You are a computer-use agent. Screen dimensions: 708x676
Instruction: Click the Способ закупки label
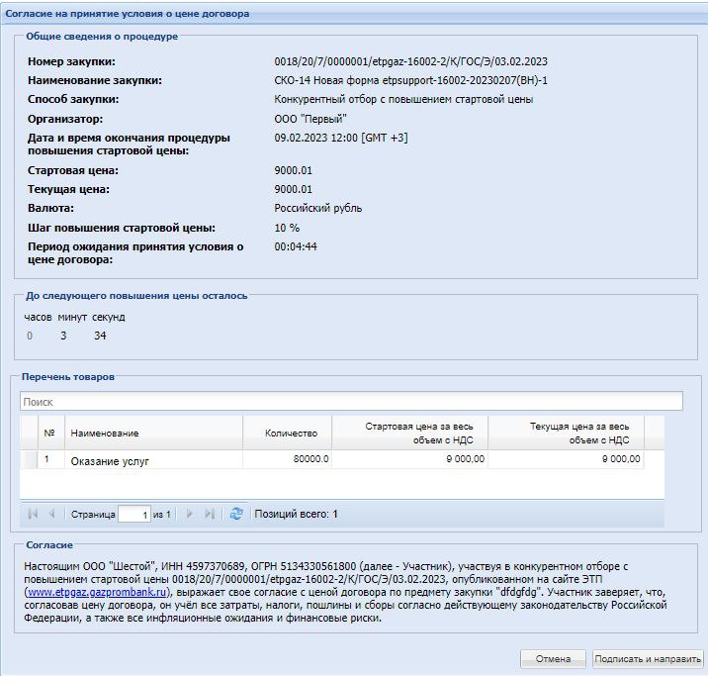73,99
